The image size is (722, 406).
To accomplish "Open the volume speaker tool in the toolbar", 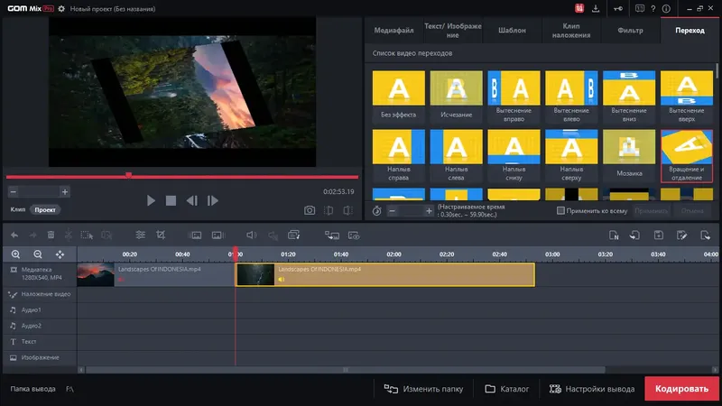I will tap(251, 235).
